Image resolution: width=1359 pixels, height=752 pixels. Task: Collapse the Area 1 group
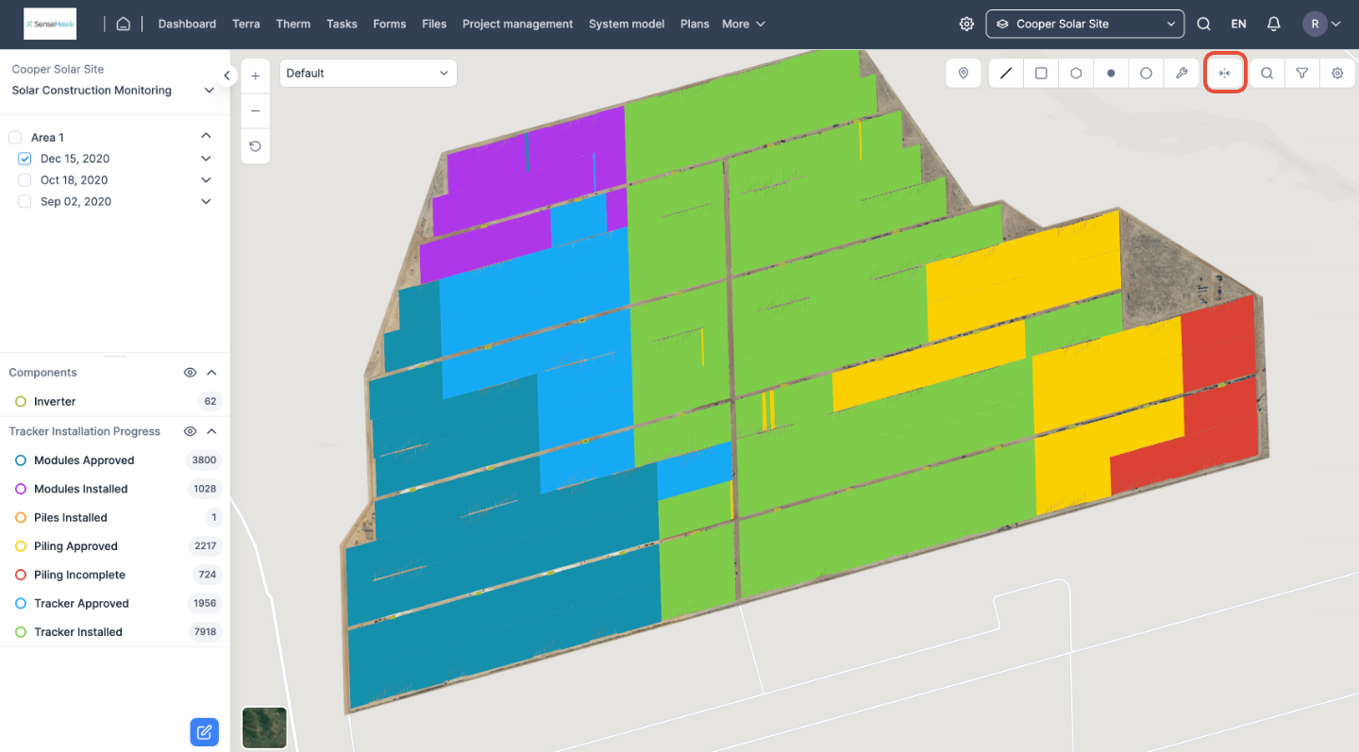(206, 137)
